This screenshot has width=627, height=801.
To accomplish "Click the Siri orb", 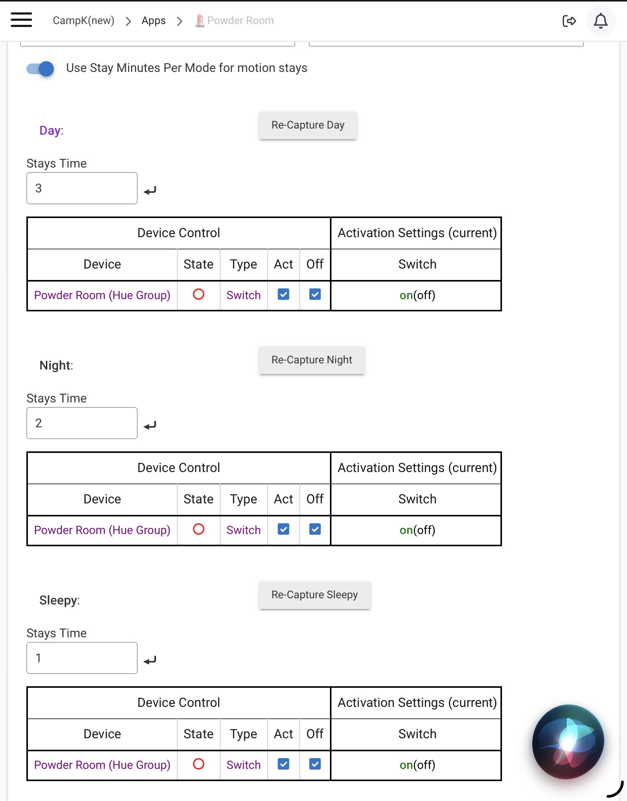I will 568,741.
